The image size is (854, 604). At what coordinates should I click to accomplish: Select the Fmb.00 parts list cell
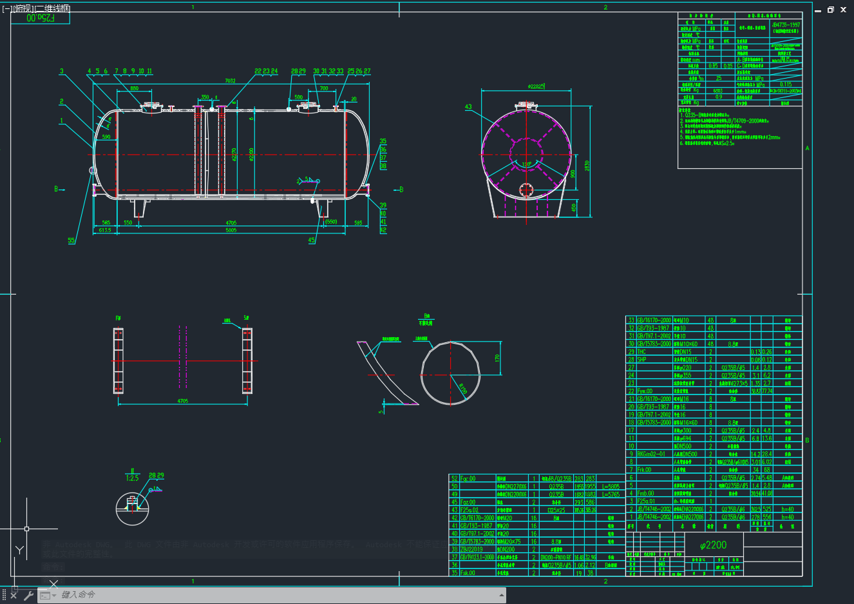[x=646, y=493]
